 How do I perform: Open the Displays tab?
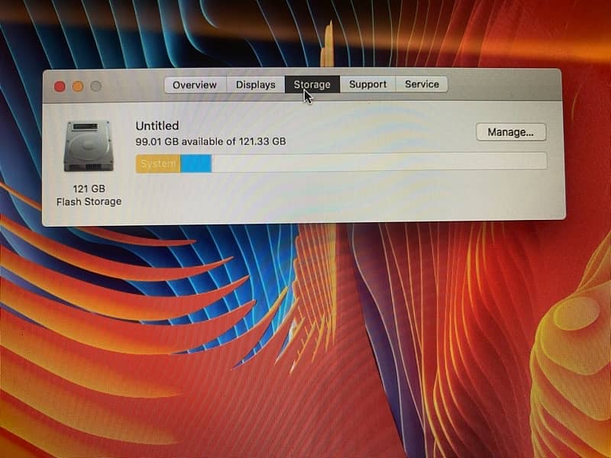pos(255,85)
